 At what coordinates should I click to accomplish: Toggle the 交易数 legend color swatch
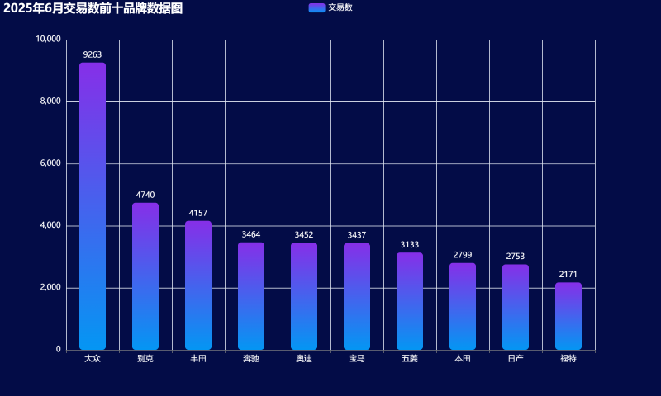coord(316,7)
